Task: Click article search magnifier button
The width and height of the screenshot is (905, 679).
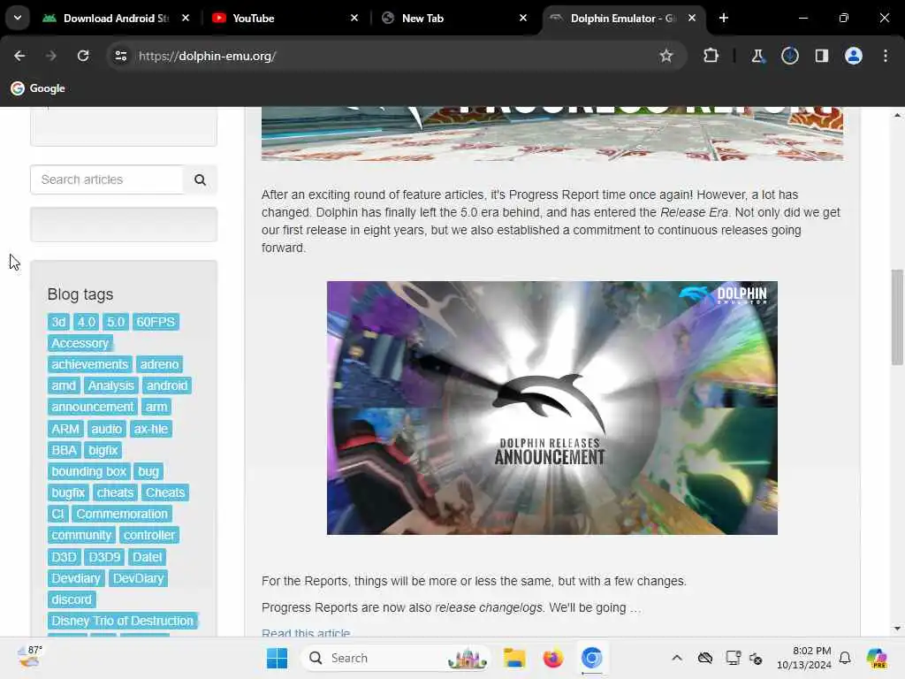Action: (201, 179)
